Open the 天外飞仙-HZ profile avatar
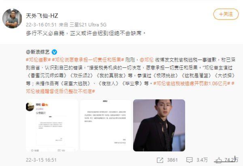Image resolution: width=243 pixels, height=166 pixels. [x=12, y=19]
